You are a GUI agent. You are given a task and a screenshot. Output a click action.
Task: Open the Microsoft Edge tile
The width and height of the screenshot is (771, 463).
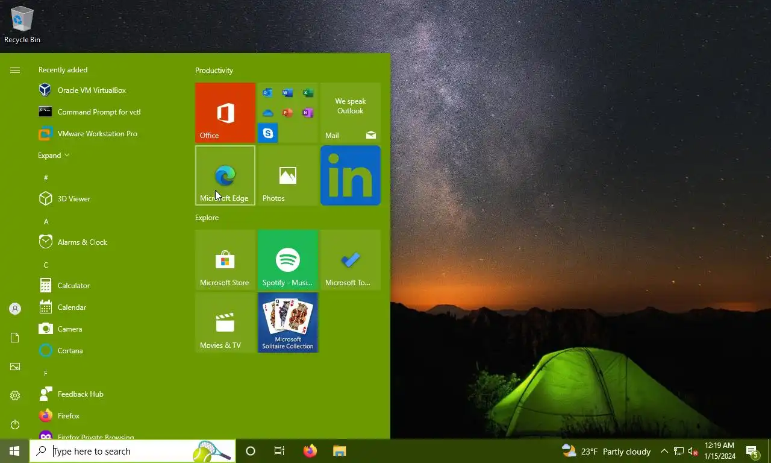click(225, 175)
